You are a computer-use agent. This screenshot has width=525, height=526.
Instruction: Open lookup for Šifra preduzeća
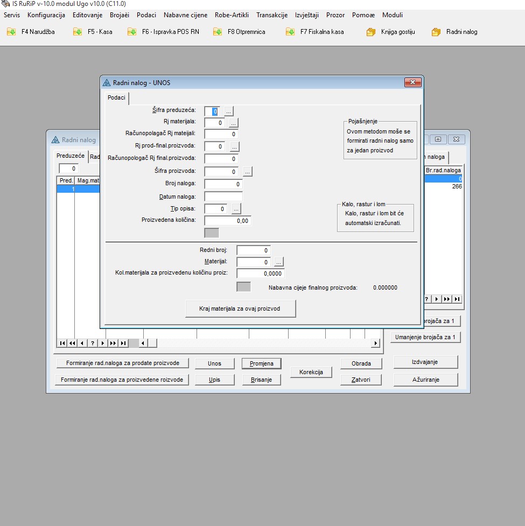tap(229, 111)
